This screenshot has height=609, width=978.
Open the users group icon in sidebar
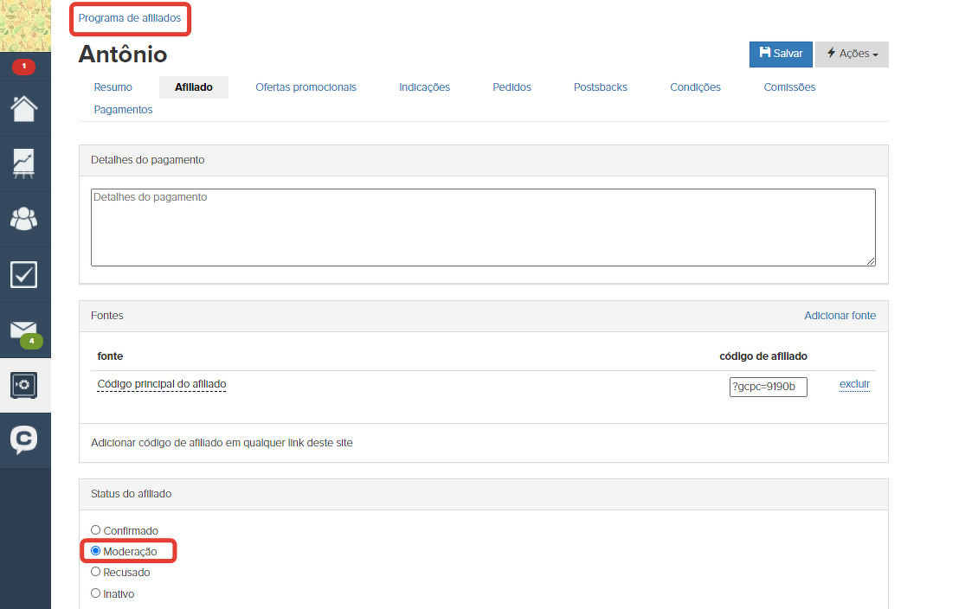(x=24, y=219)
